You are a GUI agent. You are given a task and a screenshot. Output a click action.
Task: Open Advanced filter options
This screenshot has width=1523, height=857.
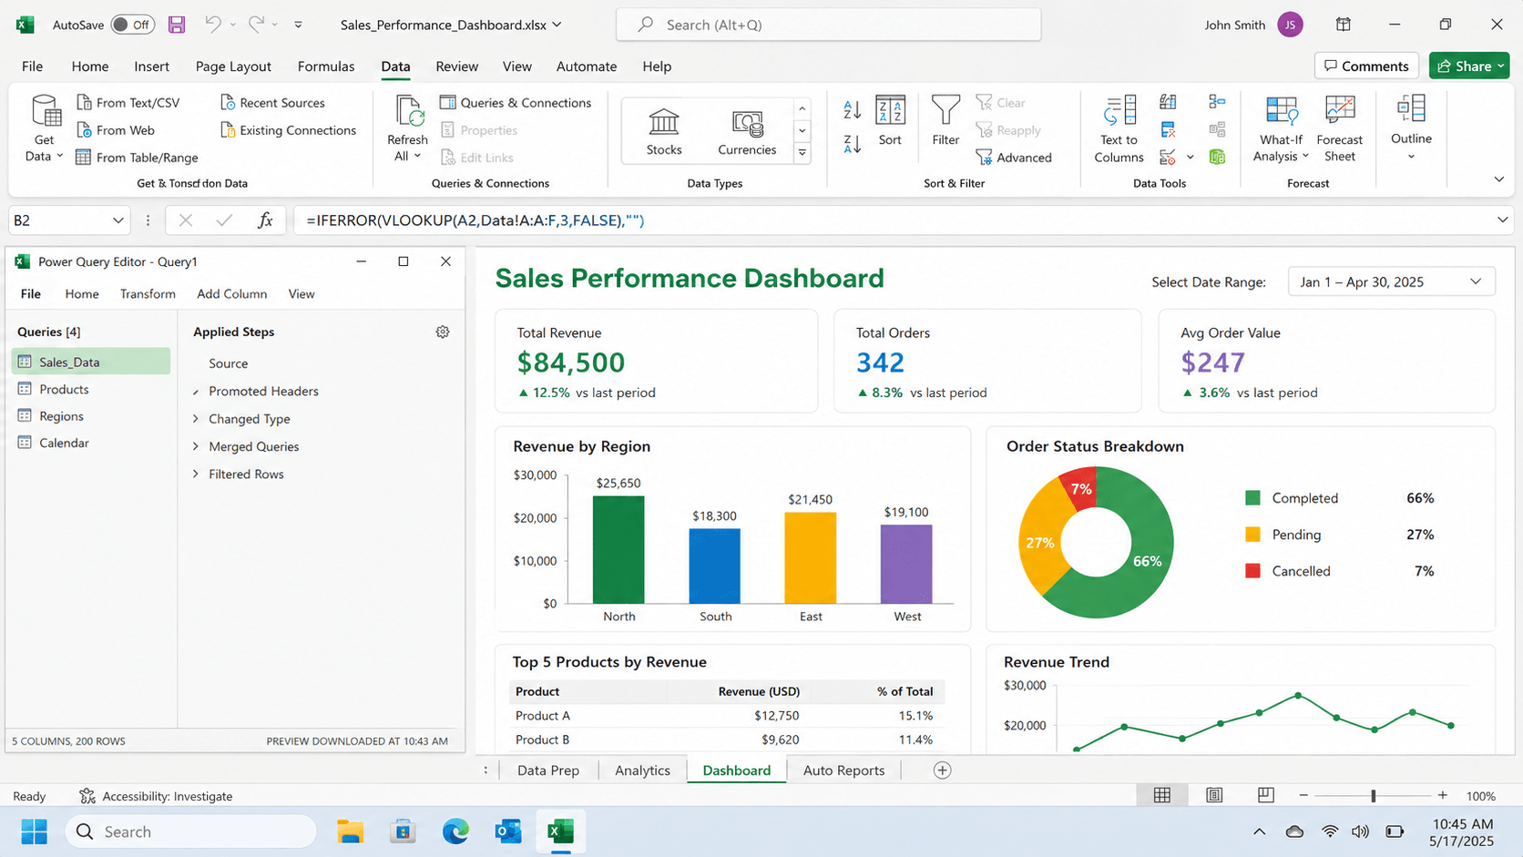click(x=1014, y=158)
